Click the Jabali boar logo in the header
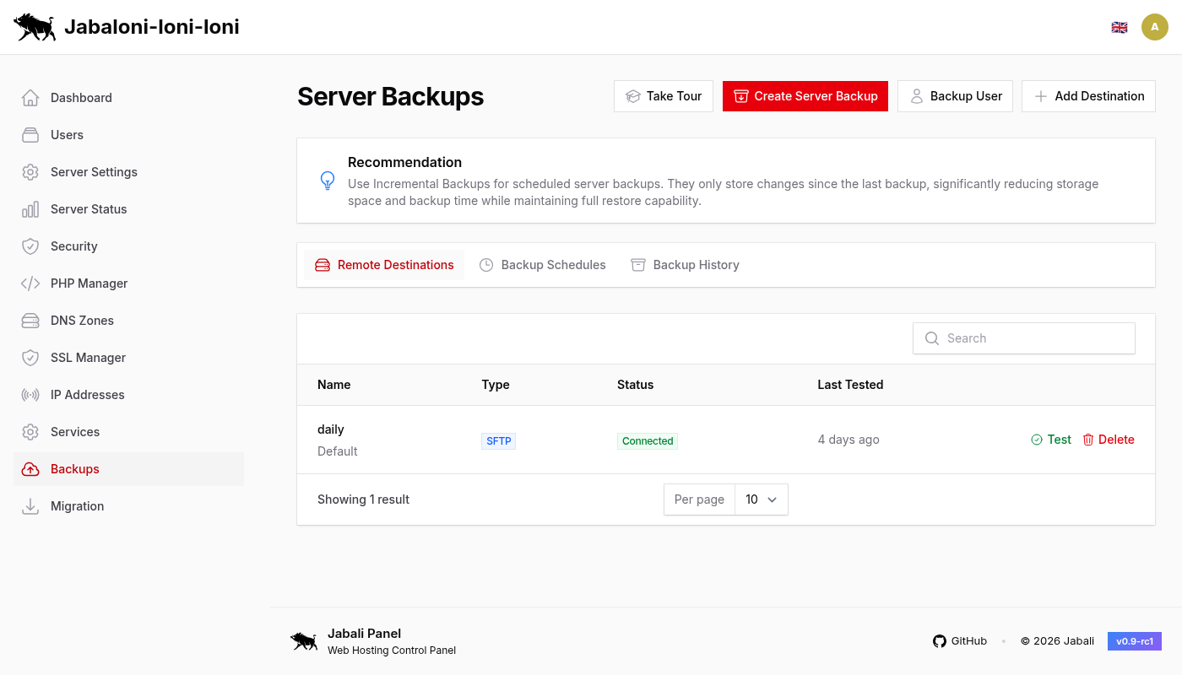Image resolution: width=1182 pixels, height=675 pixels. [x=35, y=26]
